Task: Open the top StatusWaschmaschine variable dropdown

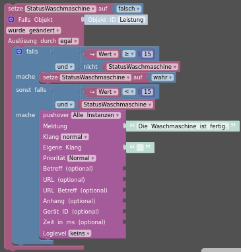Action: [x=61, y=9]
